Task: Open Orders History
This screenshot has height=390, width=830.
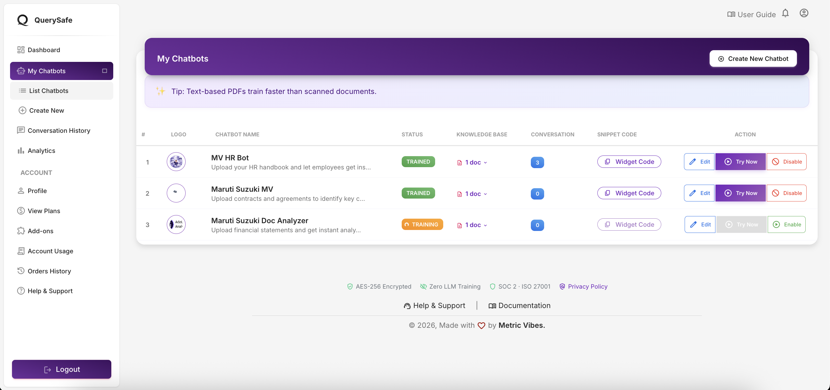Action: [49, 271]
